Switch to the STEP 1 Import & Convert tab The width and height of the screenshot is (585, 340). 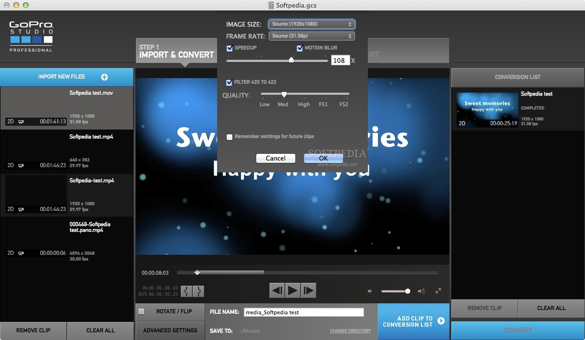176,50
